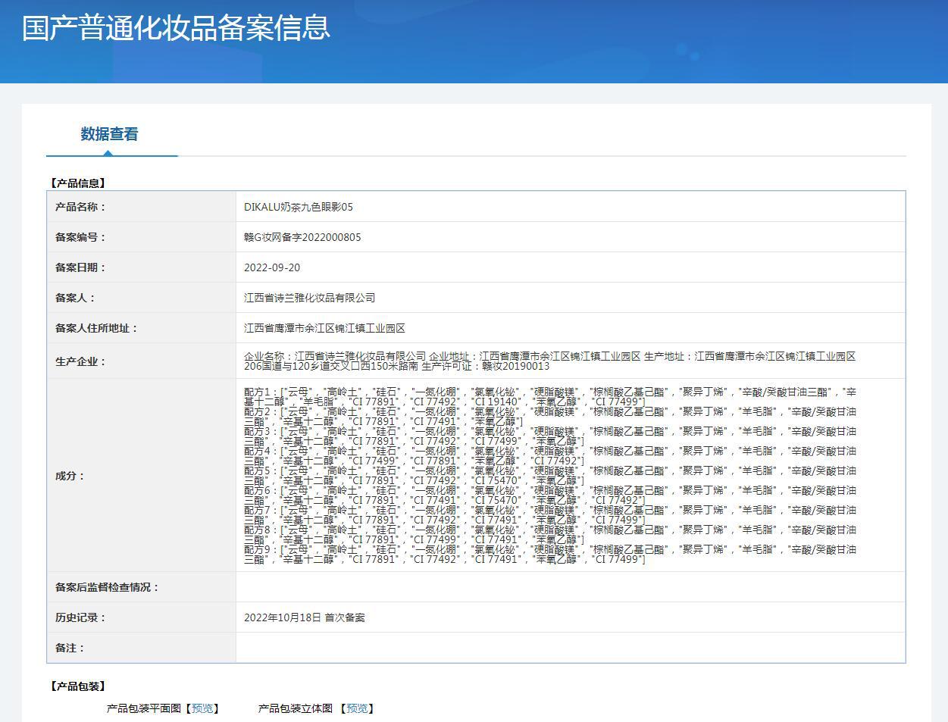Click the 生产企业 row label
Screen dimensions: 948x722
click(x=80, y=361)
